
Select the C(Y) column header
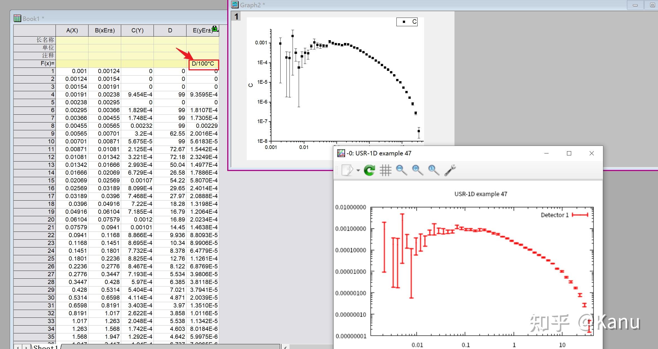tap(137, 30)
